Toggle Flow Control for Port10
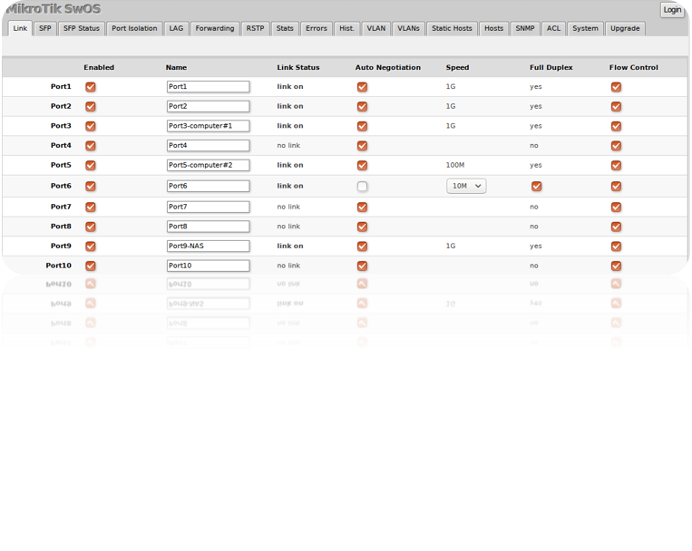Viewport: 692px width, 551px height. click(x=616, y=266)
